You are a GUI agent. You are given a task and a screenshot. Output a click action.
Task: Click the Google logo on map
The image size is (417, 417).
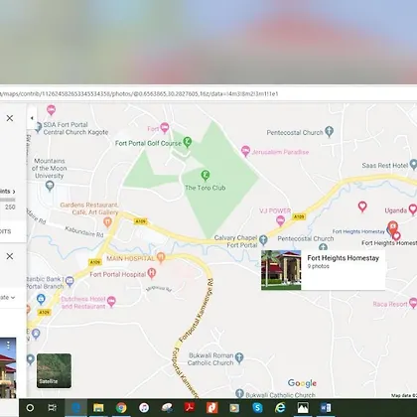pyautogui.click(x=302, y=383)
